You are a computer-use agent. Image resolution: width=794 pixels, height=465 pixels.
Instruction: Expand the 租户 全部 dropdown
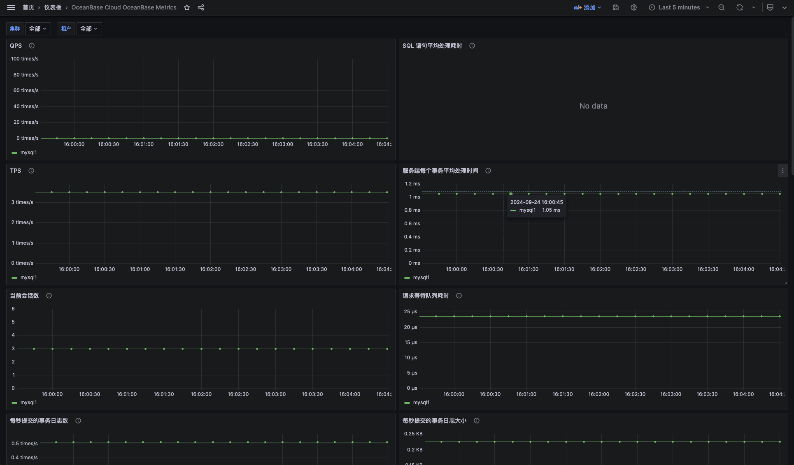click(x=89, y=29)
